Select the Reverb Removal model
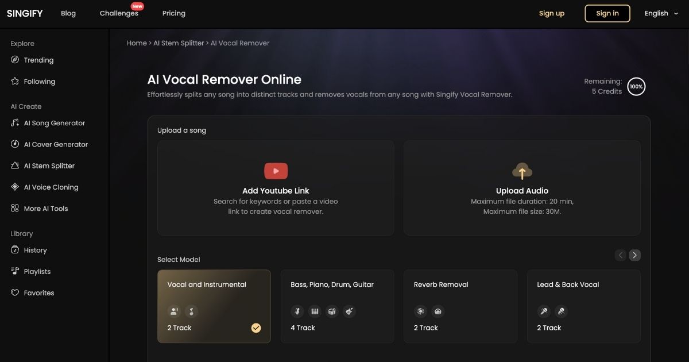Image resolution: width=689 pixels, height=362 pixels. click(460, 306)
